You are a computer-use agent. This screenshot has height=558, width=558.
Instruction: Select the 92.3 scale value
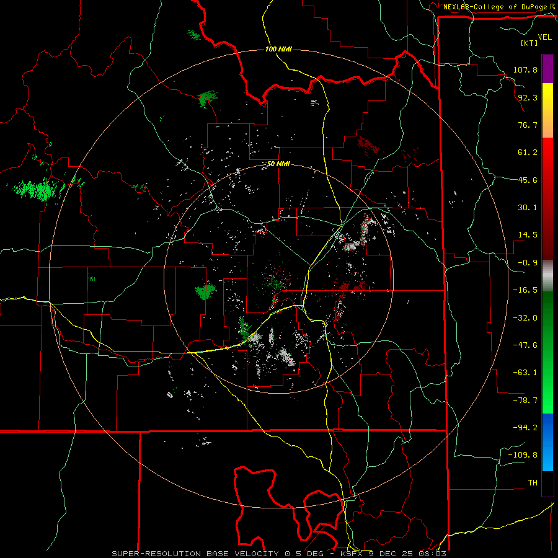click(528, 97)
